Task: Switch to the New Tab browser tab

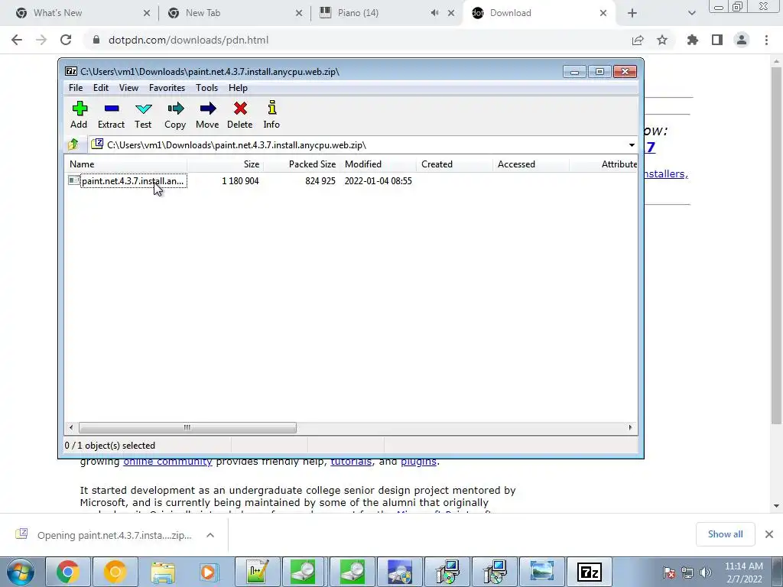Action: [235, 13]
